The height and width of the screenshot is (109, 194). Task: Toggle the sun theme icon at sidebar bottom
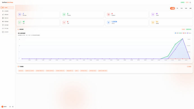(10, 106)
